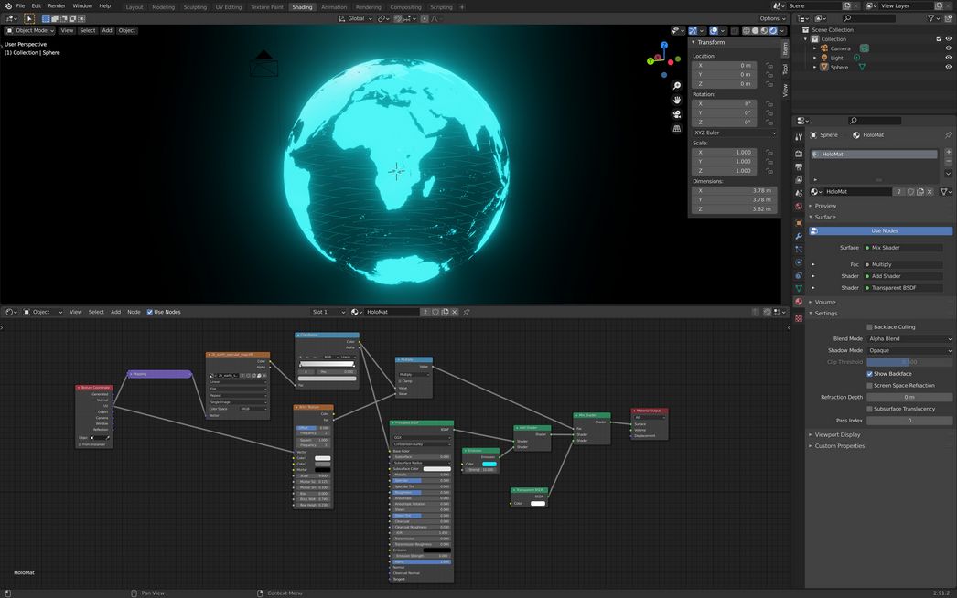Switch to the Layout workspace tab
The width and height of the screenshot is (957, 598).
point(134,7)
